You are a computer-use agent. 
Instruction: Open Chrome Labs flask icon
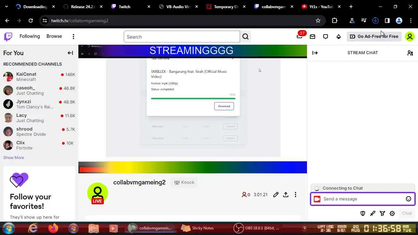coord(352,21)
